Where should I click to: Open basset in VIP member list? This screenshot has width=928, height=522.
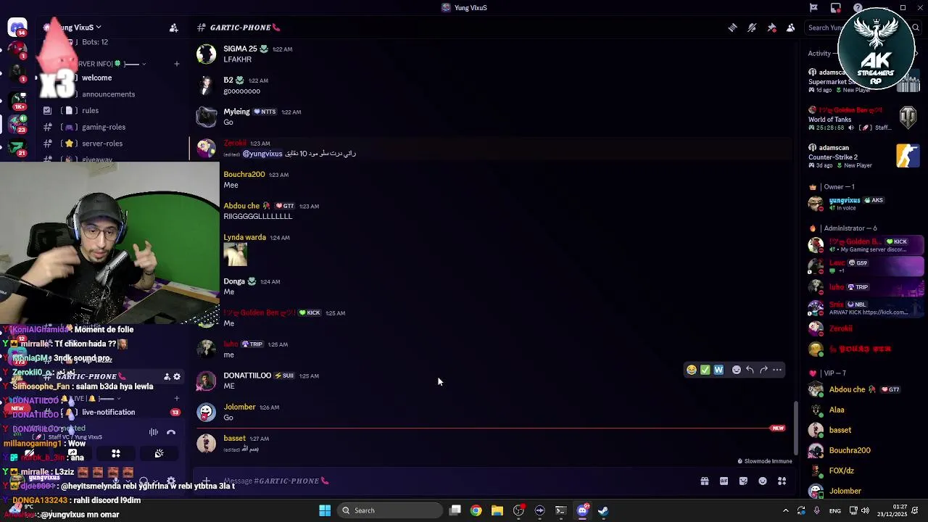coord(866,430)
